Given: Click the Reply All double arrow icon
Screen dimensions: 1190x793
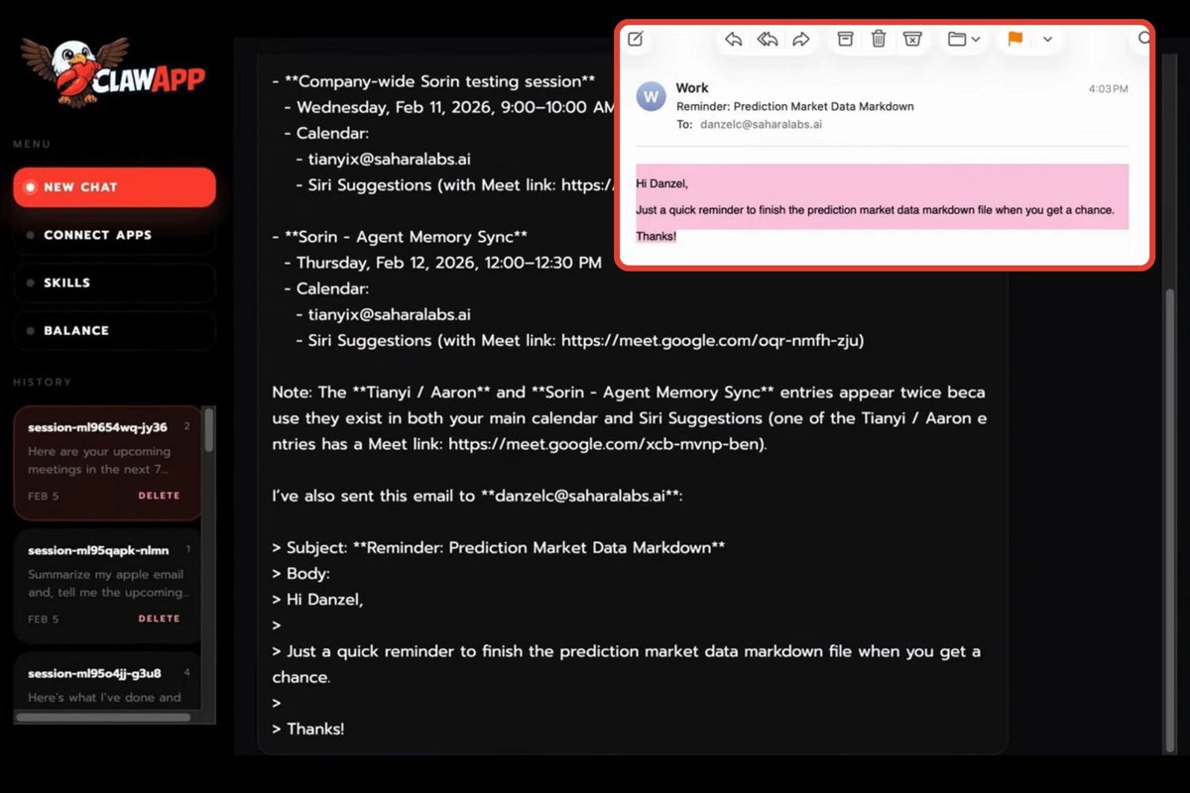Looking at the screenshot, I should 767,40.
